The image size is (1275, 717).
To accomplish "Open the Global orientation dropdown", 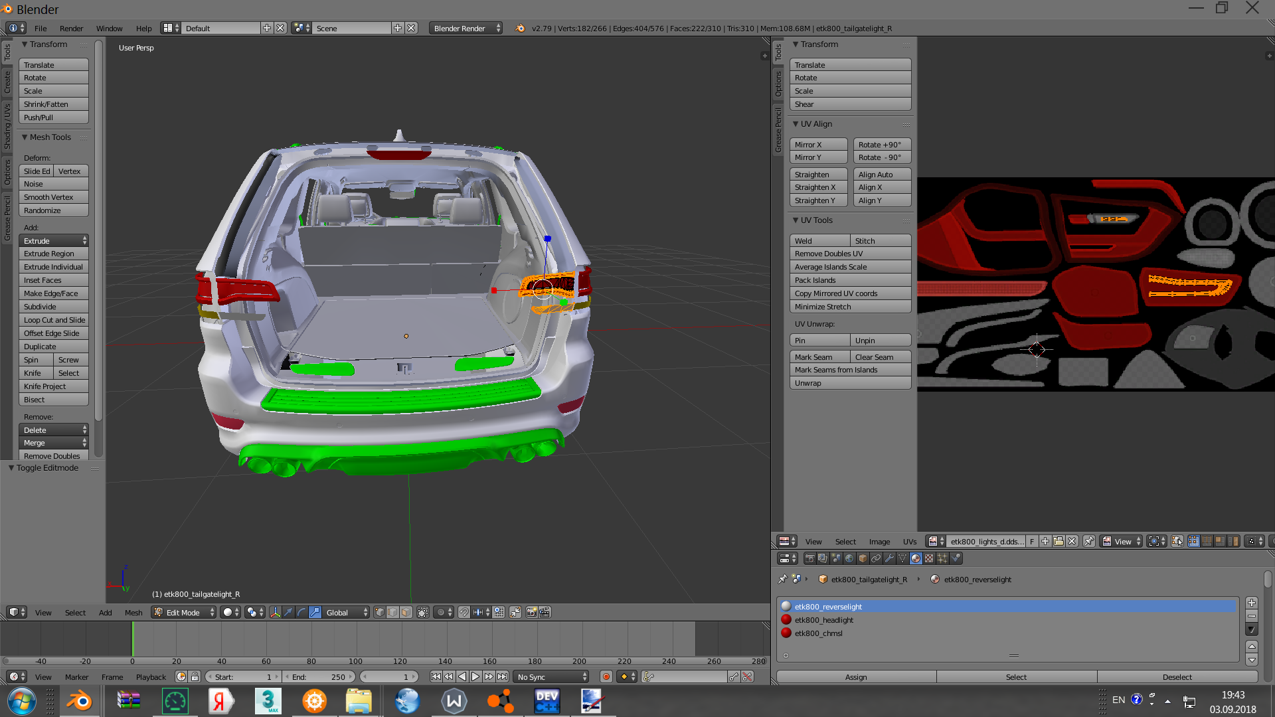I will click(347, 612).
